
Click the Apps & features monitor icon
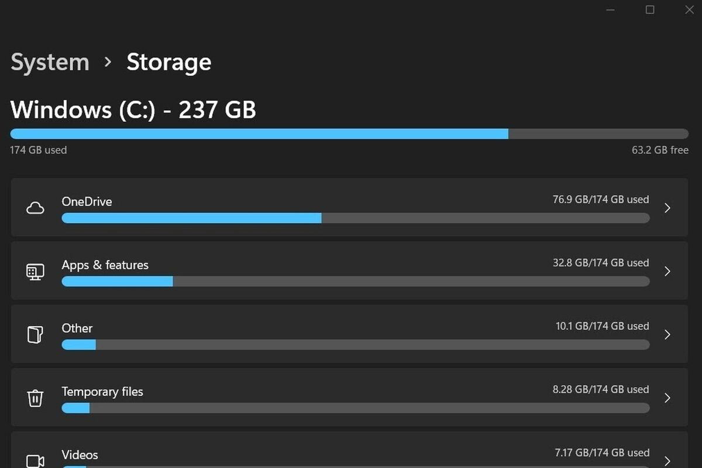pyautogui.click(x=35, y=272)
